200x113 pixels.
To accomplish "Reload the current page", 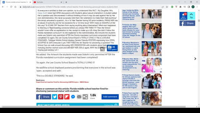I will [11, 7].
